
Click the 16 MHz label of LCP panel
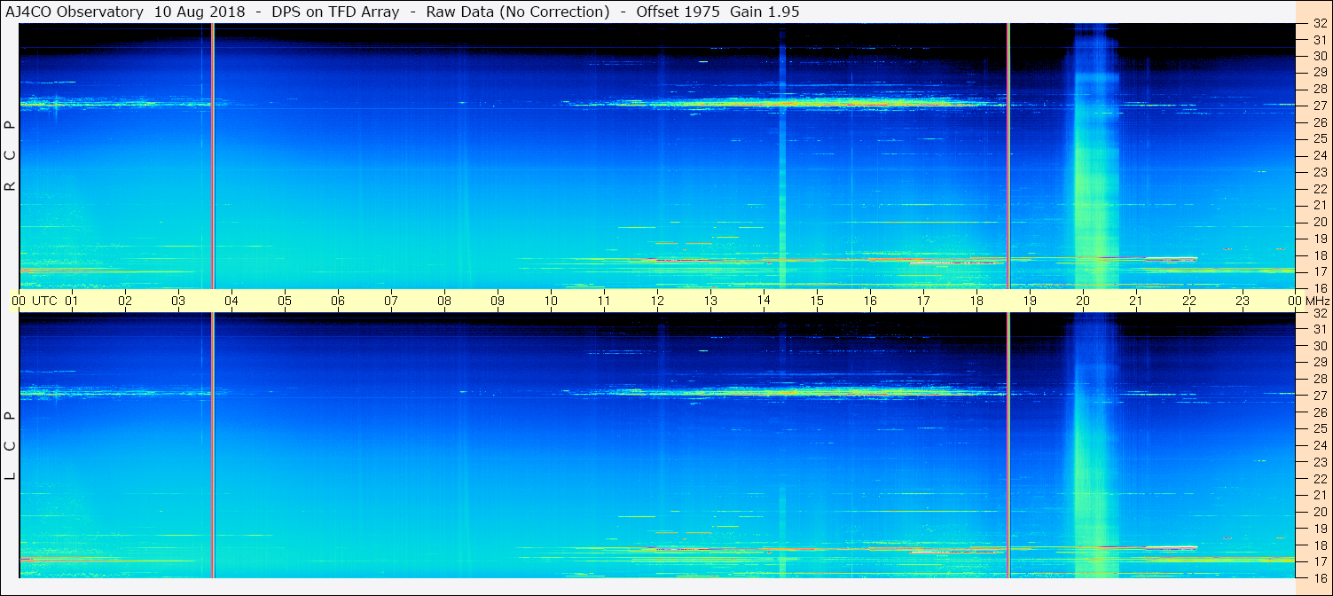1320,577
